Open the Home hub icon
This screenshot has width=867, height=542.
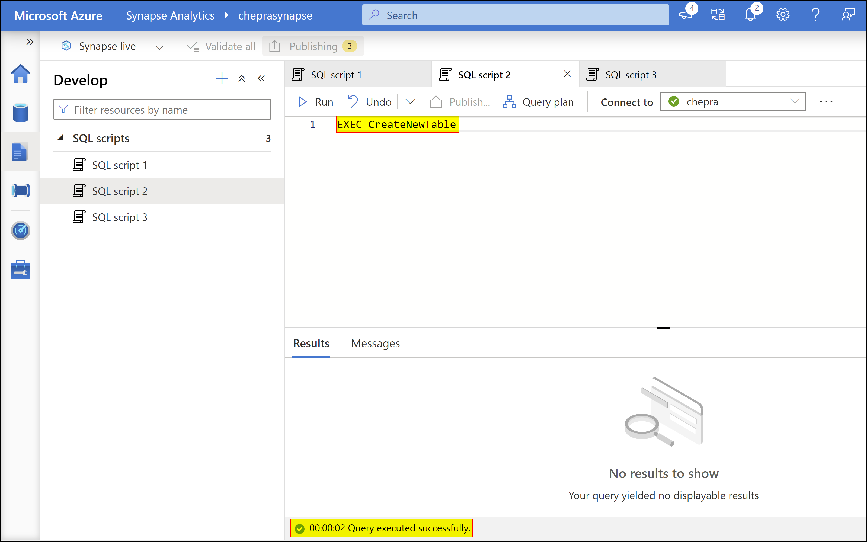tap(20, 74)
